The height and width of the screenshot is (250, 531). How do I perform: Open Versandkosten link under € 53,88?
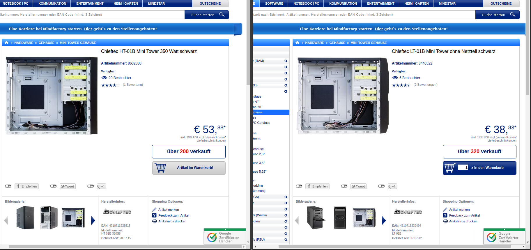point(215,137)
